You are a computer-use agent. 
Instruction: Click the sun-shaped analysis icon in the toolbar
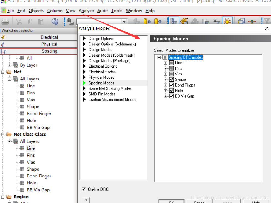(227, 21)
